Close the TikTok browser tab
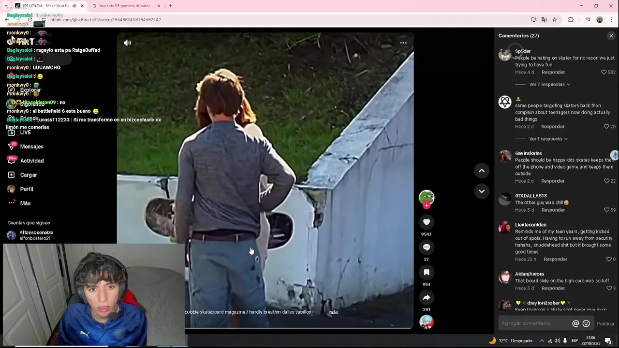This screenshot has width=619, height=348. click(x=82, y=6)
